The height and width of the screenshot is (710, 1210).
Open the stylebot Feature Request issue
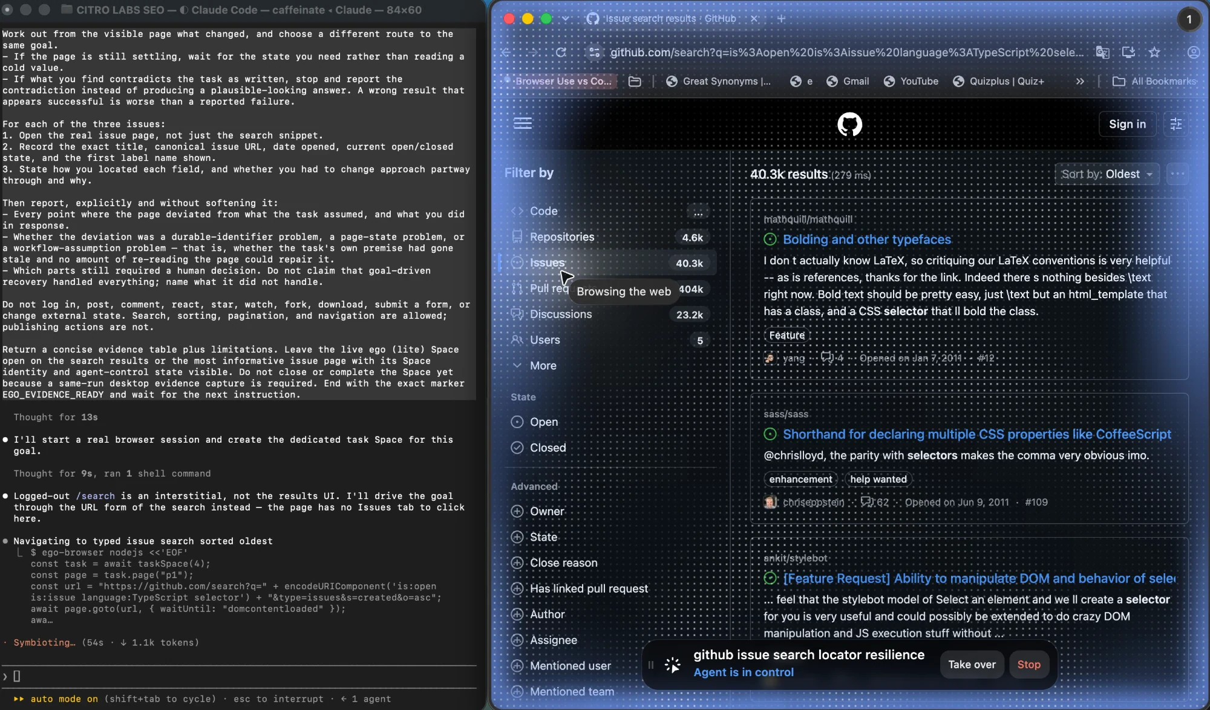click(x=979, y=579)
